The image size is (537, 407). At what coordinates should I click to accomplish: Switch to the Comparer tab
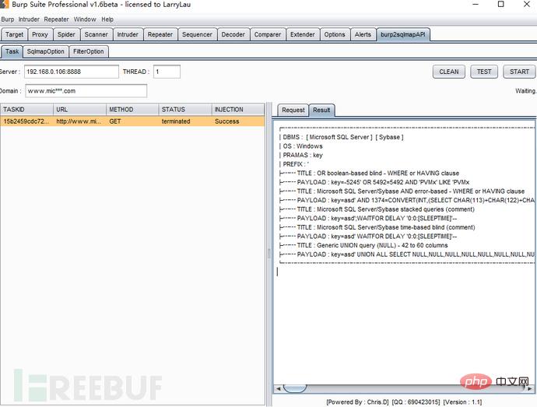268,34
